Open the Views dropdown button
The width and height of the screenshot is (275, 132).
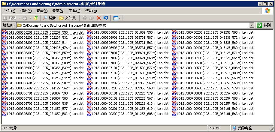click(x=117, y=18)
